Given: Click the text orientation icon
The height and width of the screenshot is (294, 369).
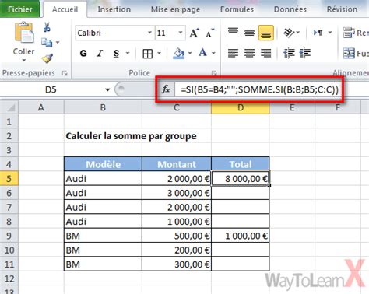Looking at the screenshot, I should coord(289,33).
